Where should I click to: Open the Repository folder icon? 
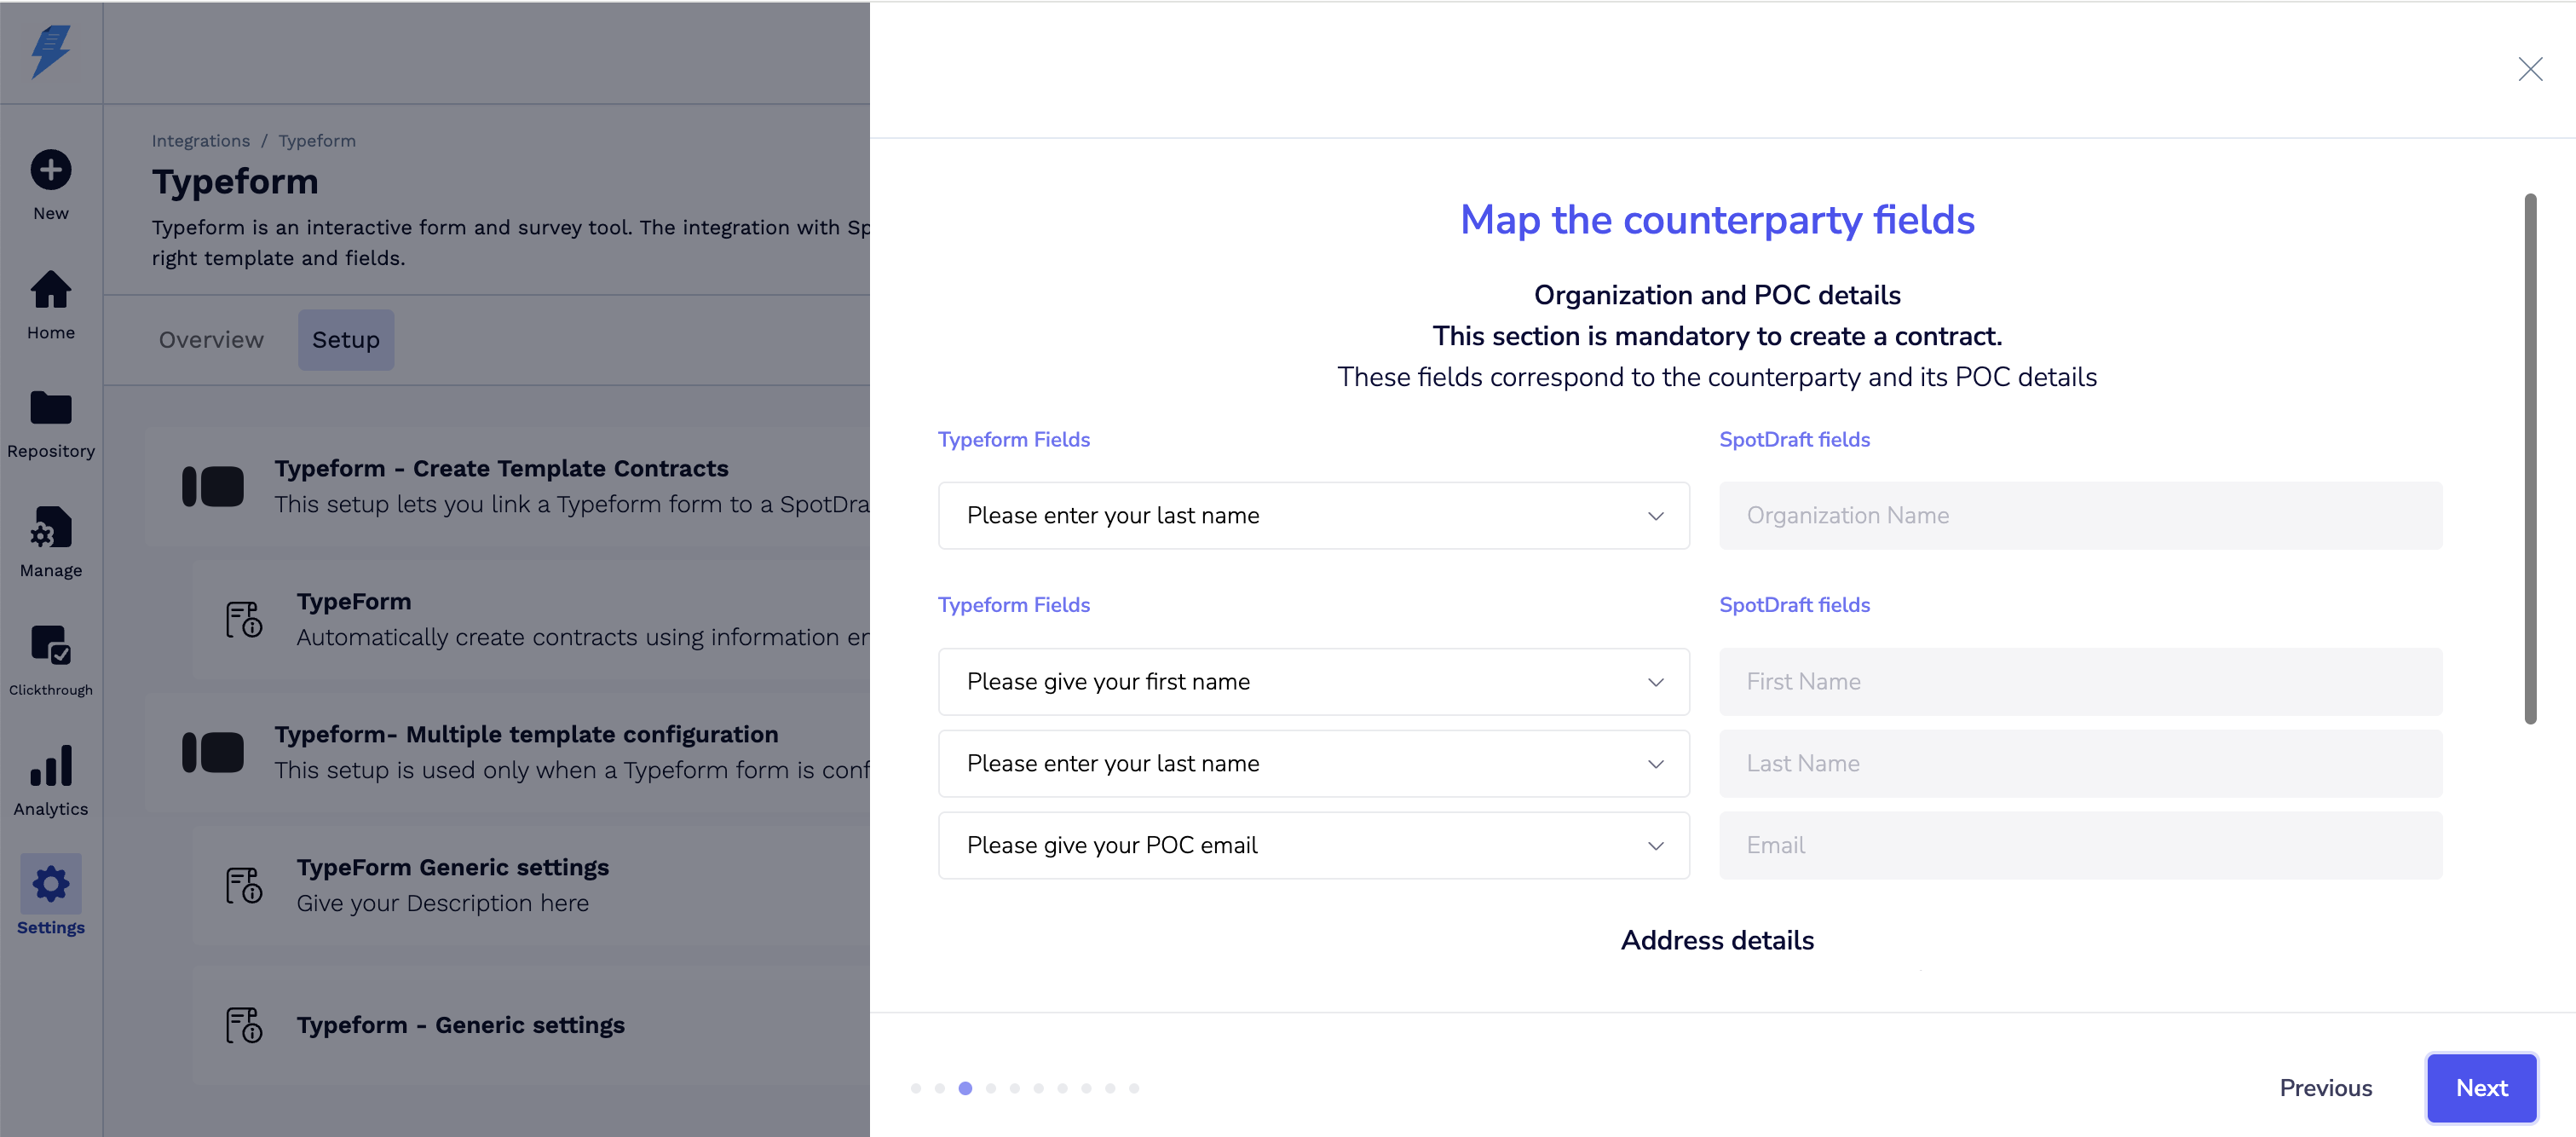click(50, 408)
